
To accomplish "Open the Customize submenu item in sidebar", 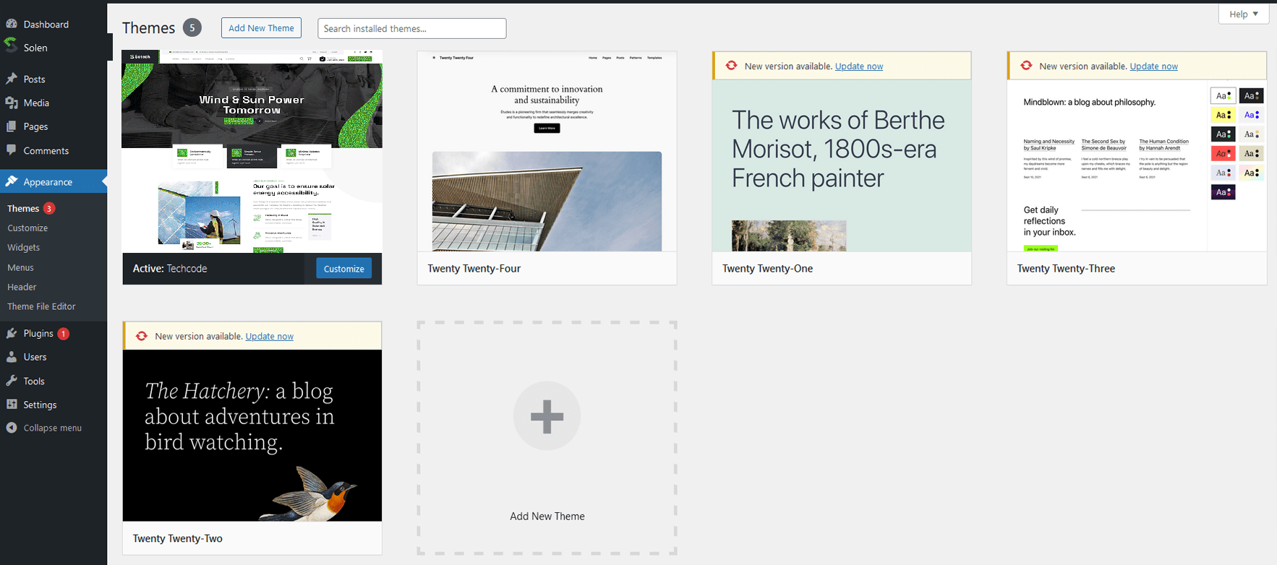I will 27,228.
